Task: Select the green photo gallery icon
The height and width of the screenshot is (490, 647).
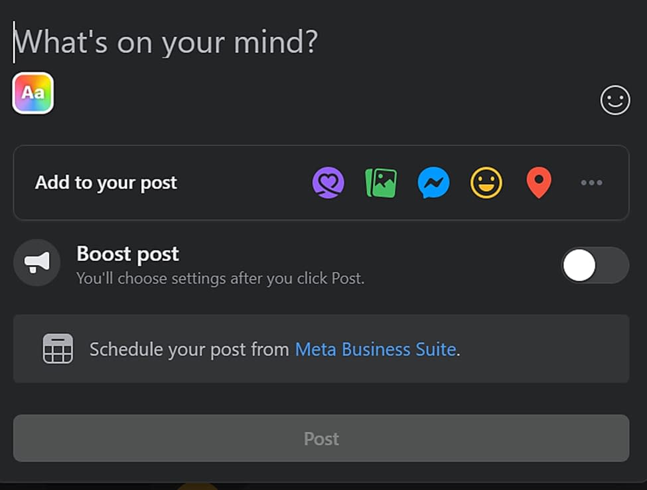Action: [x=380, y=183]
